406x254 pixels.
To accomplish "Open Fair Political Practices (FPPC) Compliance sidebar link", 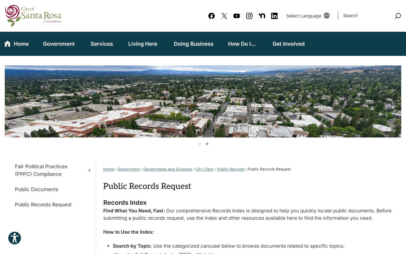I will click(41, 170).
